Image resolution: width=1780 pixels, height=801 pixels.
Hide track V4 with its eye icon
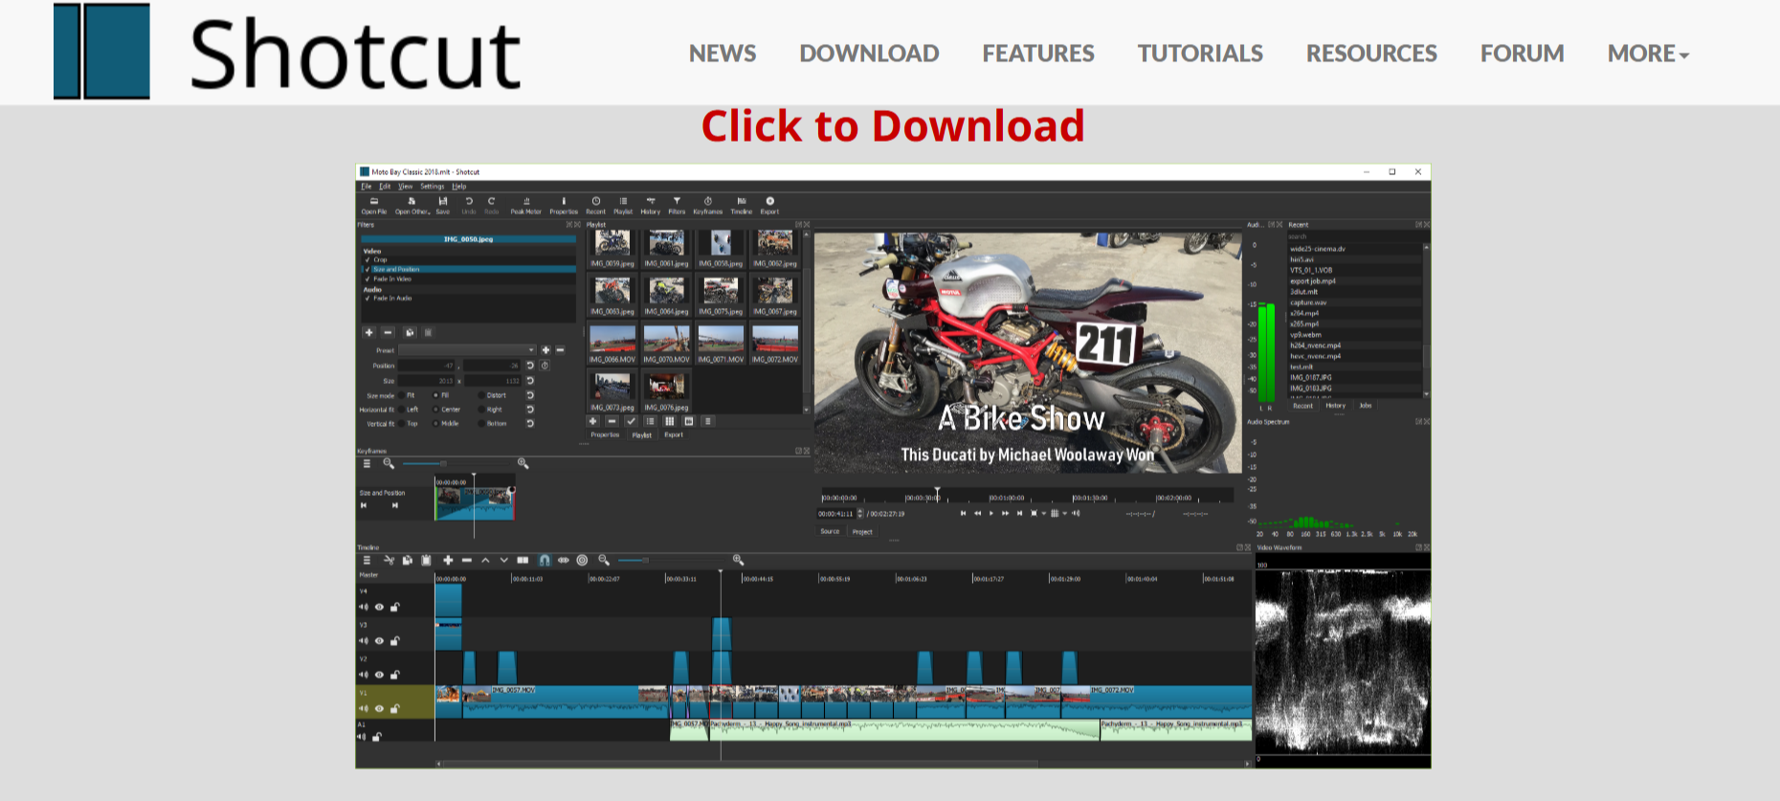(x=379, y=607)
